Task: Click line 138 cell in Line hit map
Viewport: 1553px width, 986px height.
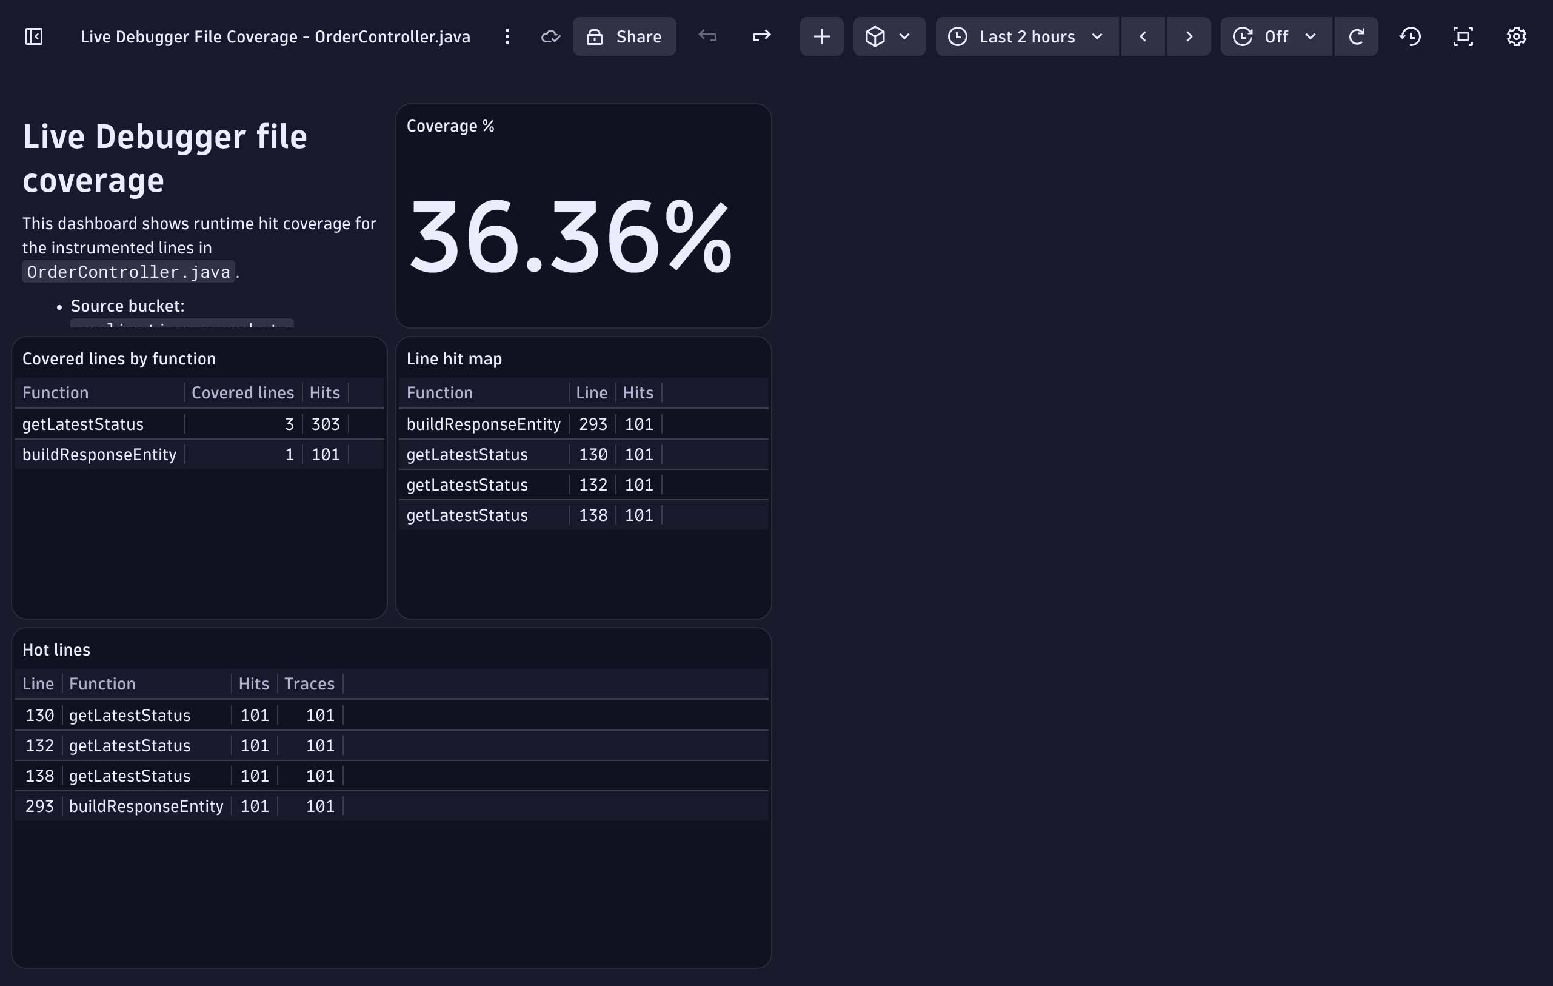Action: [x=593, y=515]
